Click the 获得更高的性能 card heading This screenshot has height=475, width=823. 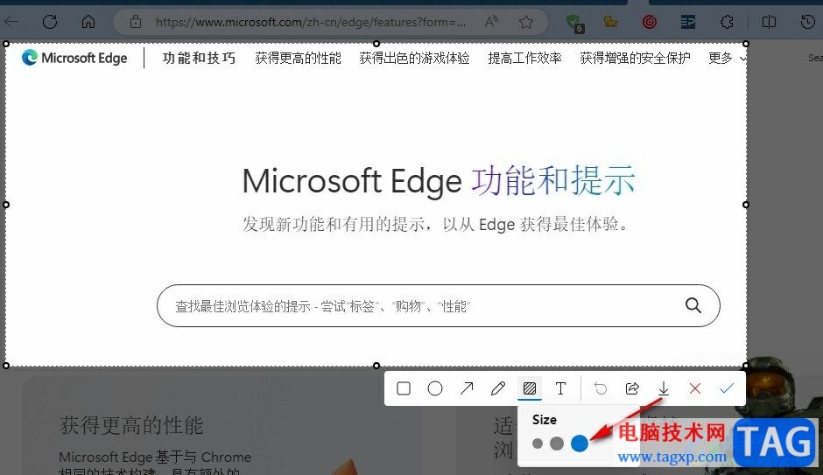(131, 425)
